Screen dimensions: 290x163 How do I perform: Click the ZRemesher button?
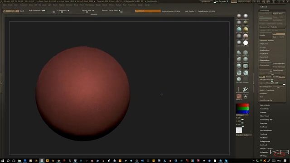(x=266, y=65)
